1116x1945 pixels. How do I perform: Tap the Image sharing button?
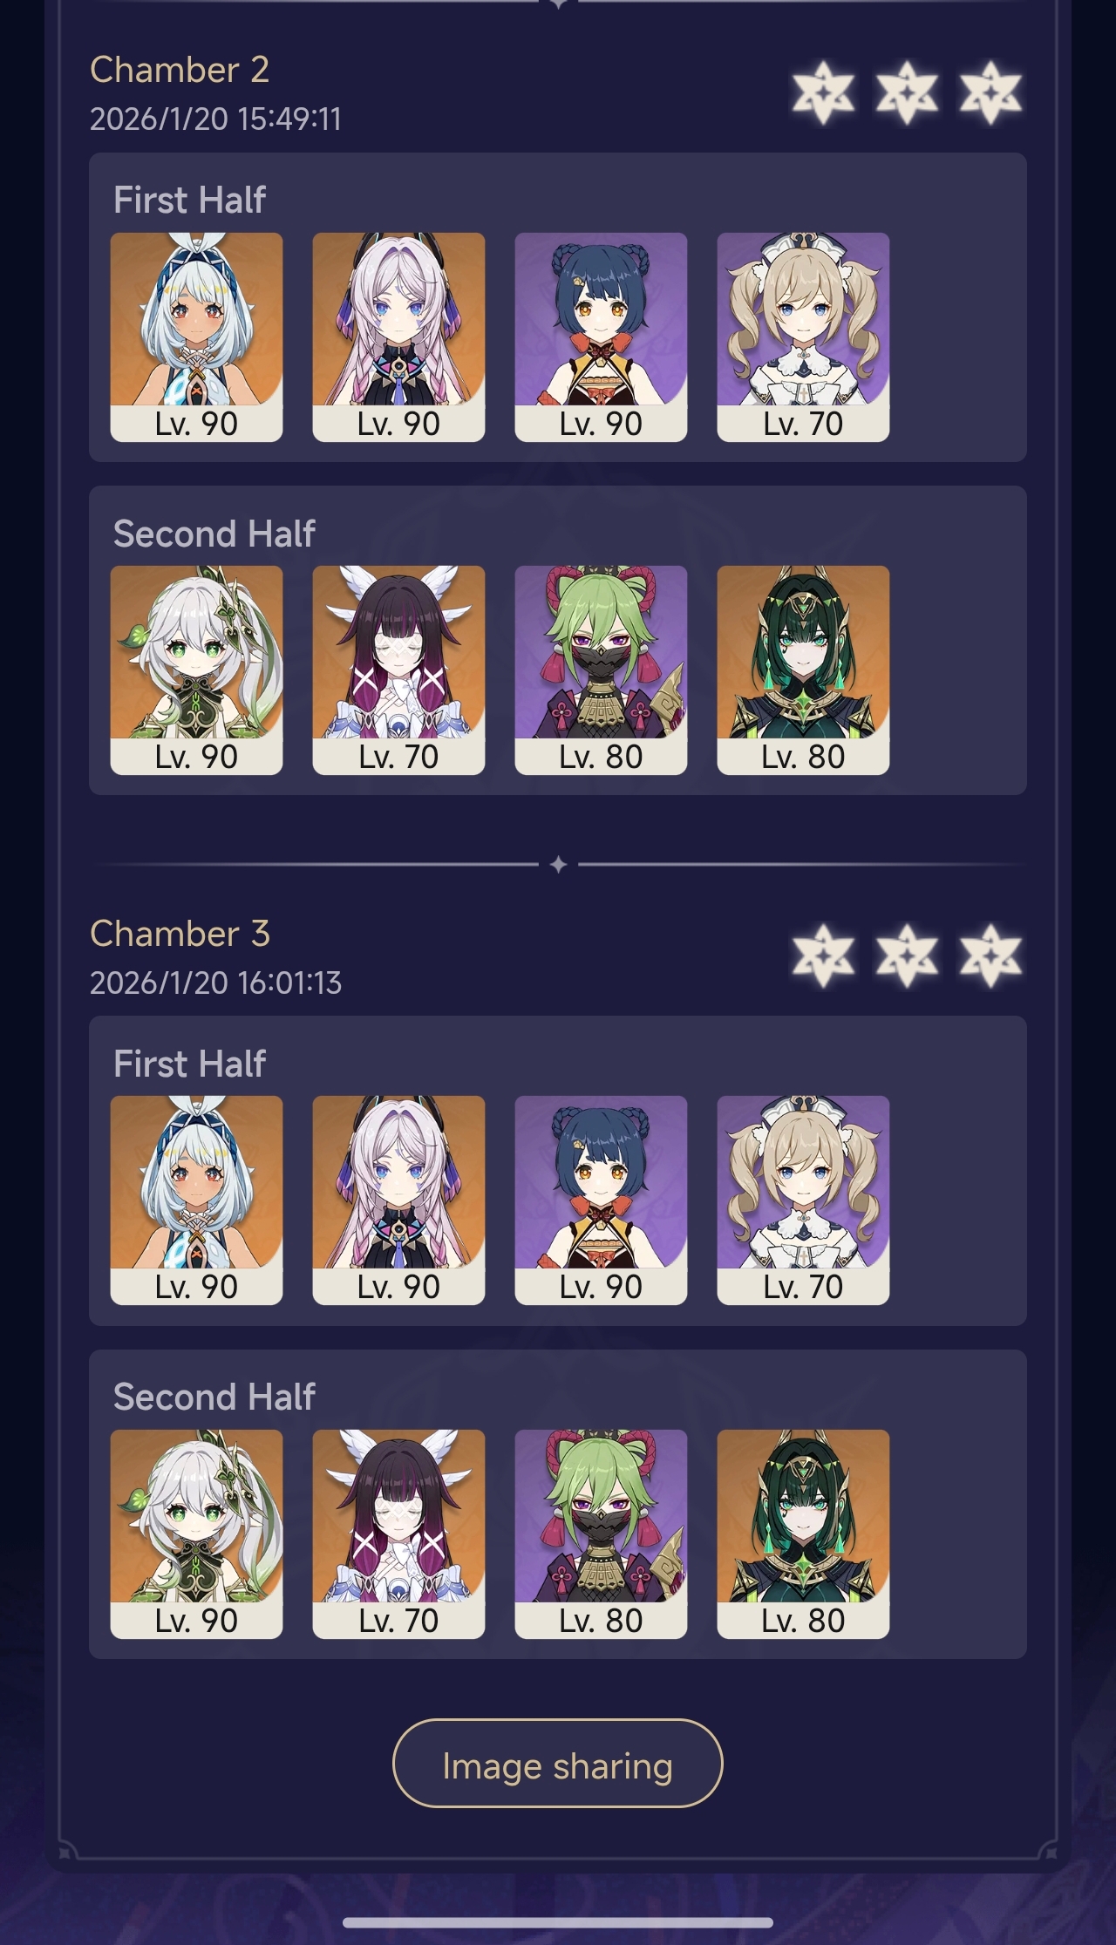point(558,1763)
